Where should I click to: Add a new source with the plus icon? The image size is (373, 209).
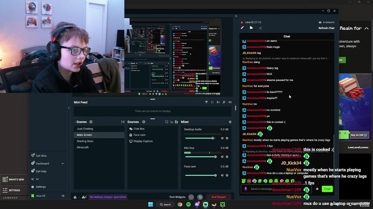pyautogui.click(x=144, y=122)
